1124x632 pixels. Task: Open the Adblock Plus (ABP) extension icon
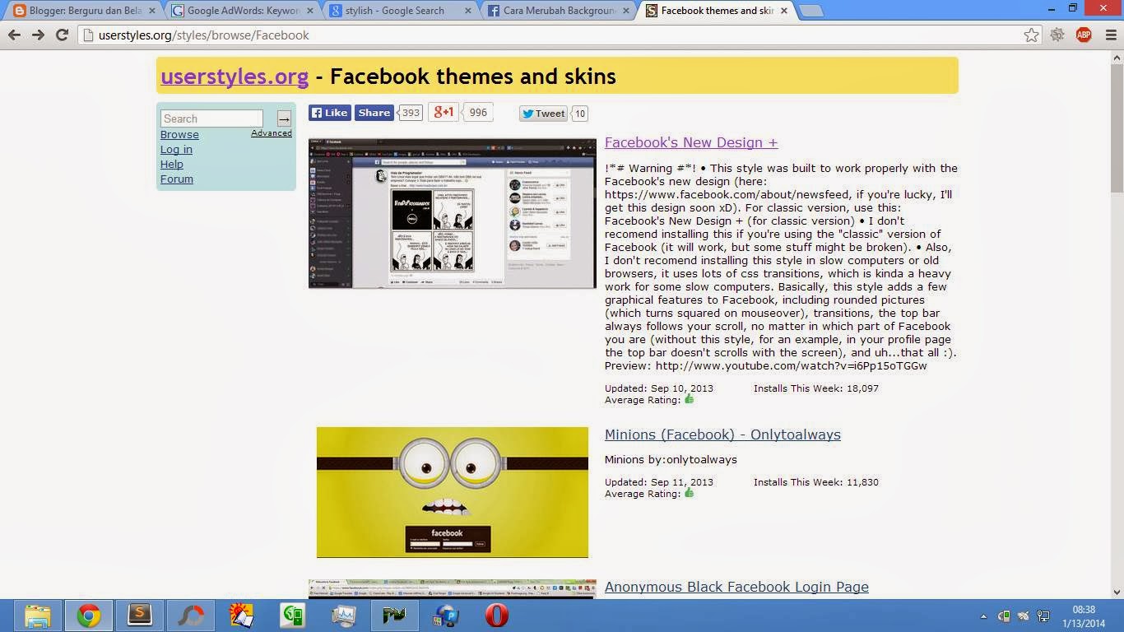pos(1084,35)
